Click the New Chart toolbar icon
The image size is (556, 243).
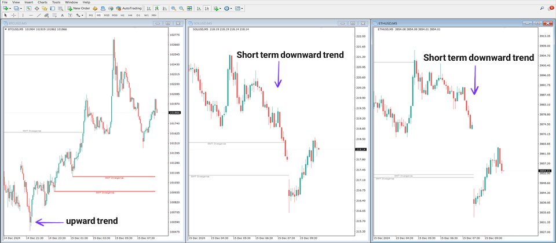point(5,8)
